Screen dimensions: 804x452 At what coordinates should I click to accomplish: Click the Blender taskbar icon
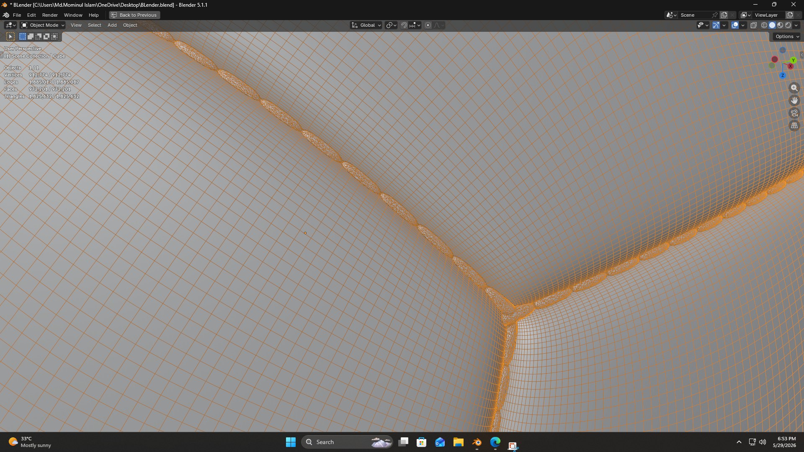[x=477, y=442]
